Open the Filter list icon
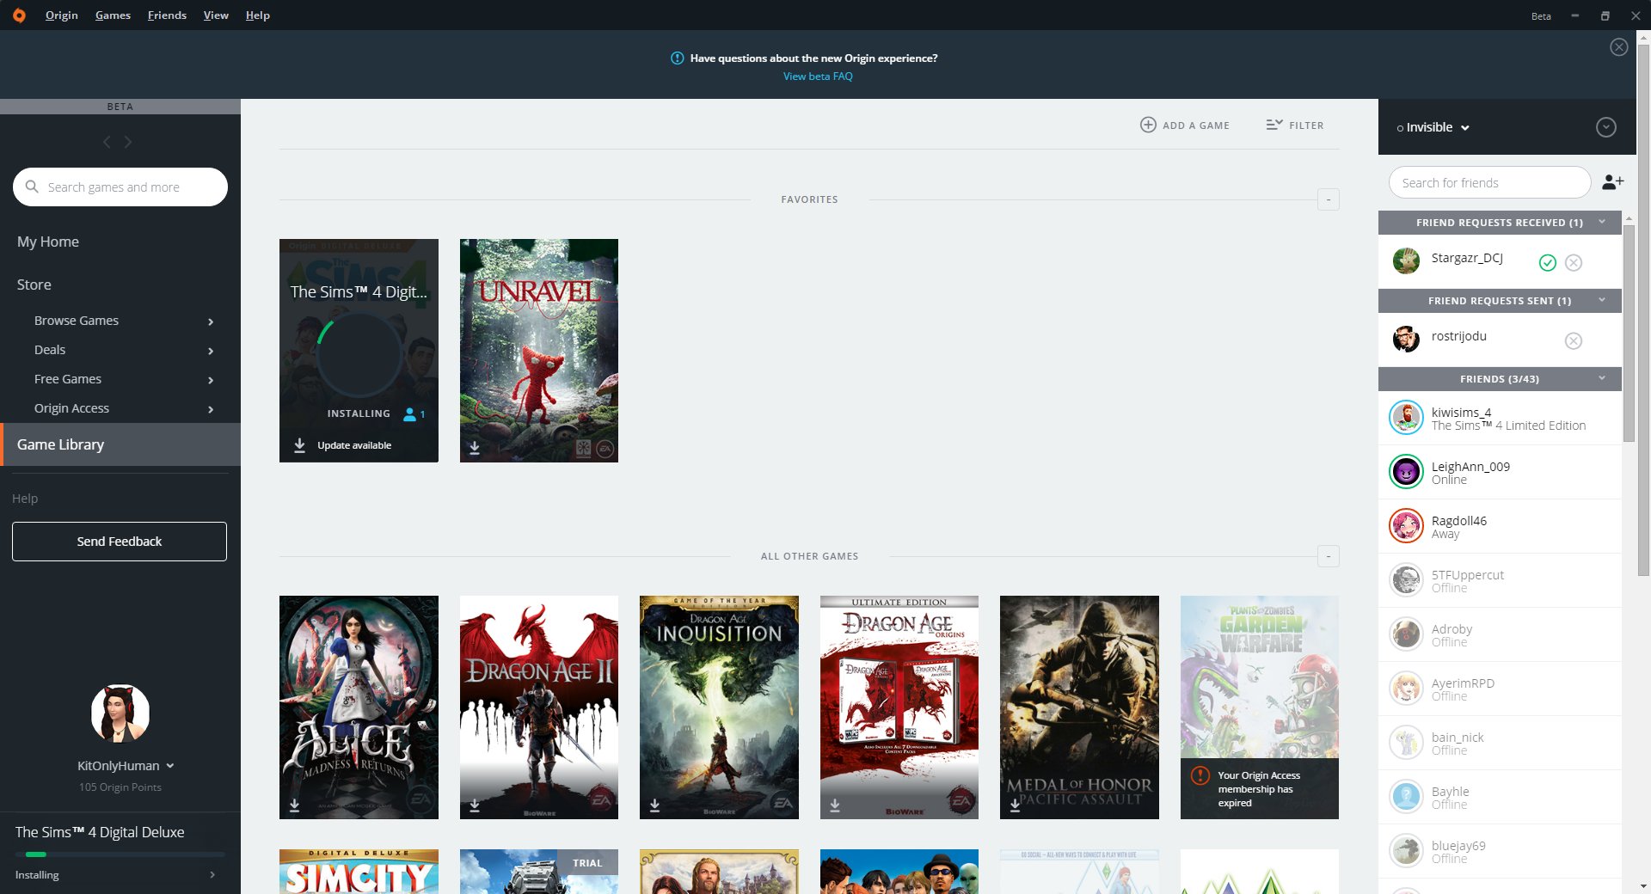This screenshot has height=894, width=1651. point(1274,125)
